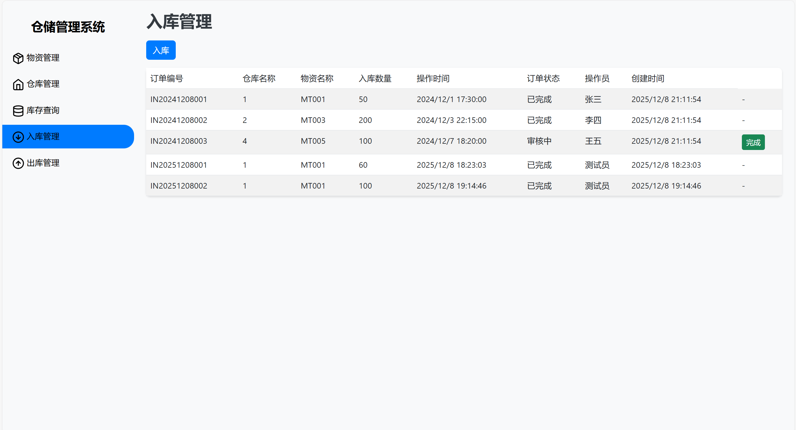796x430 pixels.
Task: Click the 审核中 status of IN20241208003
Action: pyautogui.click(x=539, y=141)
